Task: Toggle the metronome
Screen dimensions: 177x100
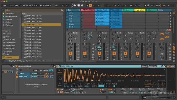Action: [x=40, y=5]
